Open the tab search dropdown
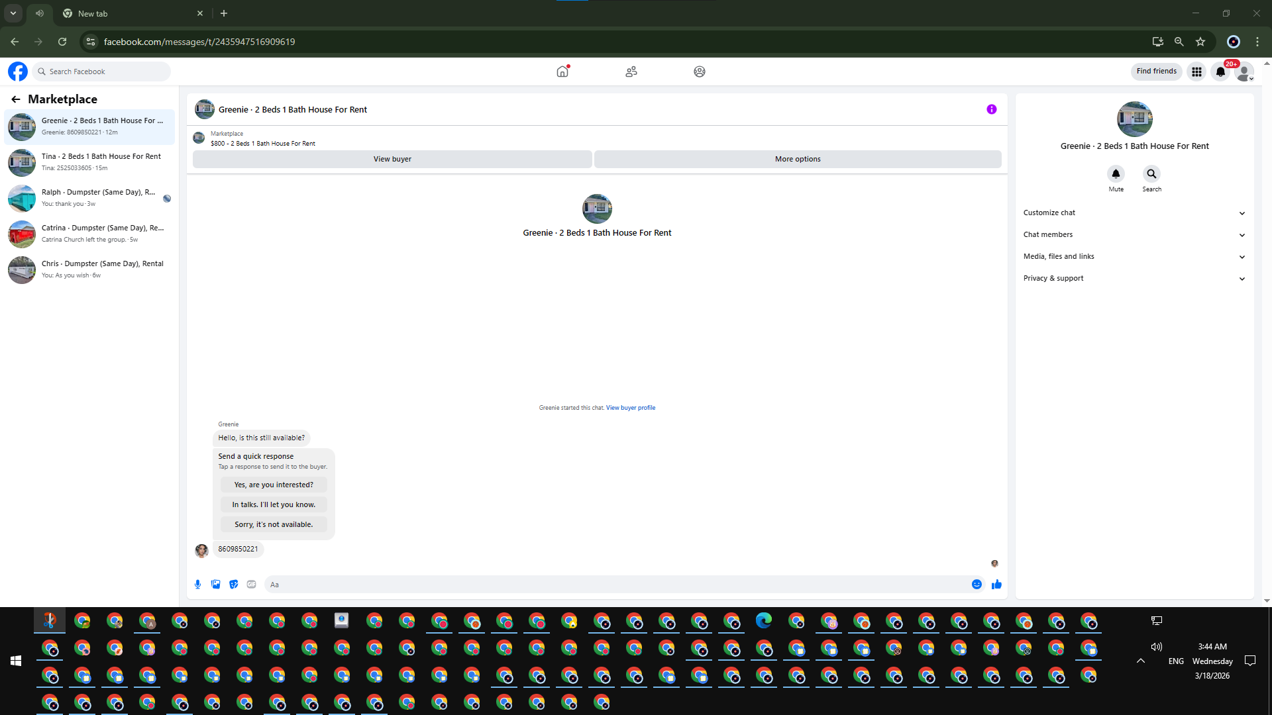This screenshot has width=1272, height=715. pos(13,13)
